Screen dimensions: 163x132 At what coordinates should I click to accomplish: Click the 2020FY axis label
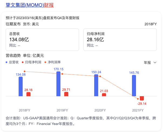pyautogui.click(x=100, y=110)
